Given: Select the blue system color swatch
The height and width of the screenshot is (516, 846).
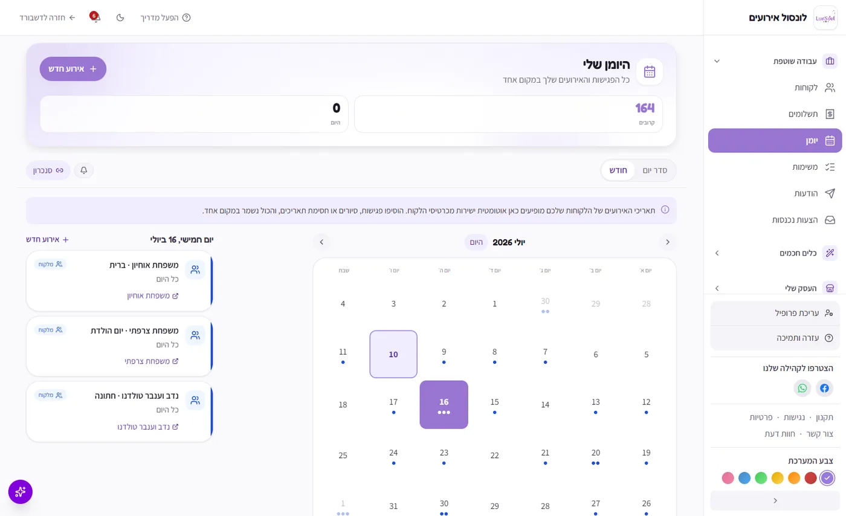Looking at the screenshot, I should [744, 478].
